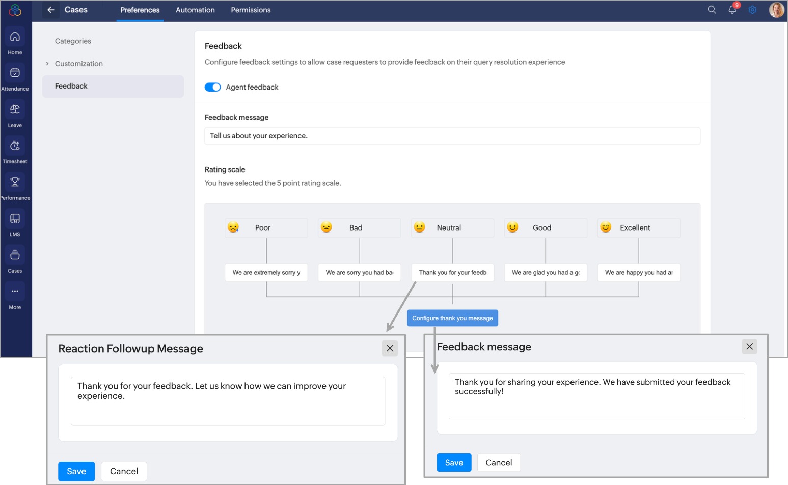Close the Feedback message dialog
Viewport: 788px width, 485px height.
coord(749,347)
